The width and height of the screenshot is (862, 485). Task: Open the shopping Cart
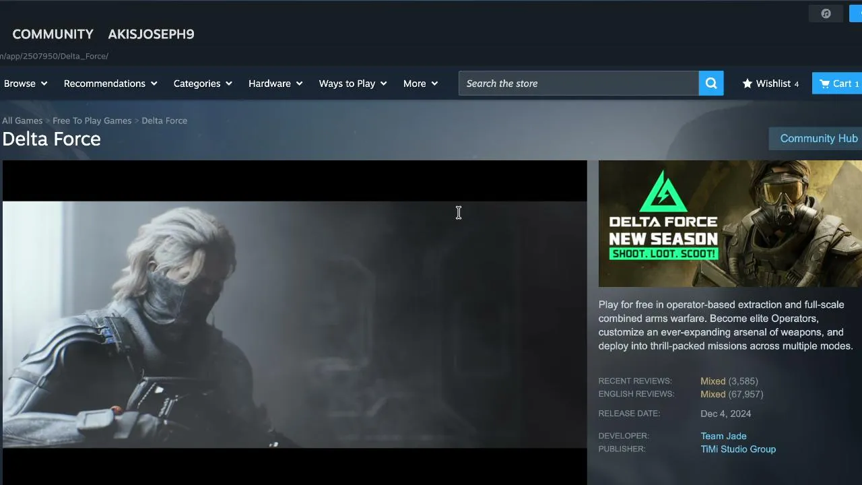point(838,84)
